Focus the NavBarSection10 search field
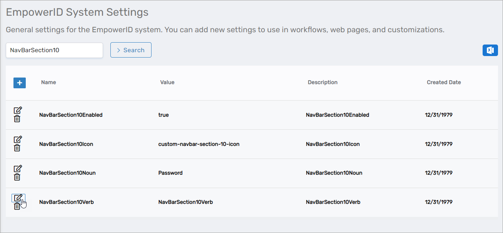 (54, 50)
